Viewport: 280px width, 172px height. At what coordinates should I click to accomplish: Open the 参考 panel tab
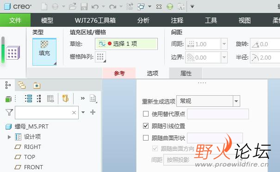pyautogui.click(x=119, y=73)
